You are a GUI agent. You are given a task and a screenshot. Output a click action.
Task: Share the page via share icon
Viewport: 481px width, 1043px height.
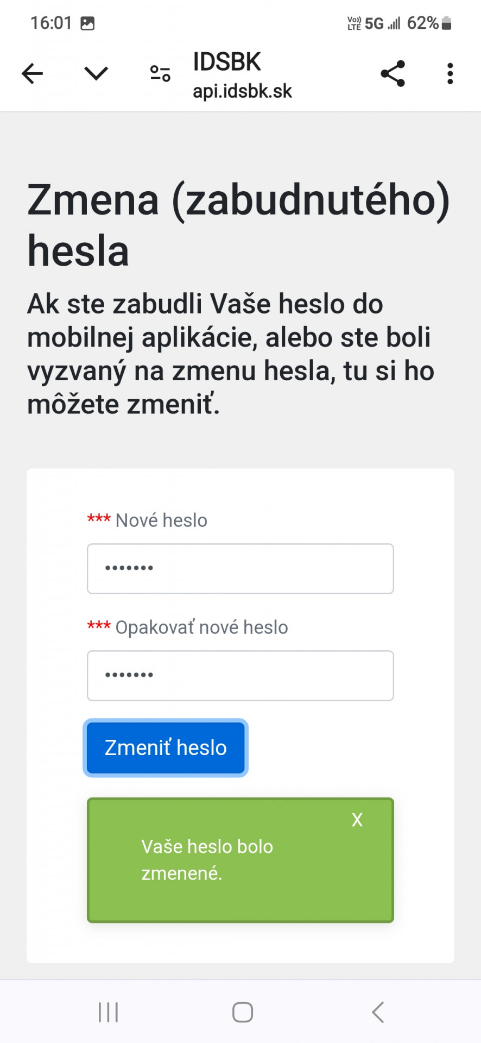(x=393, y=73)
